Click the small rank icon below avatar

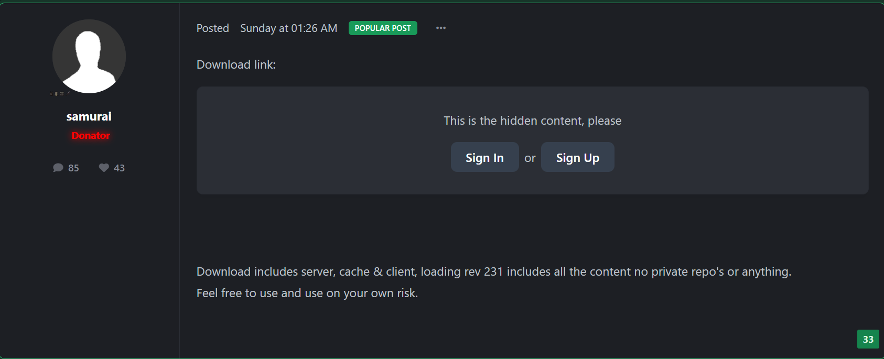click(x=60, y=94)
